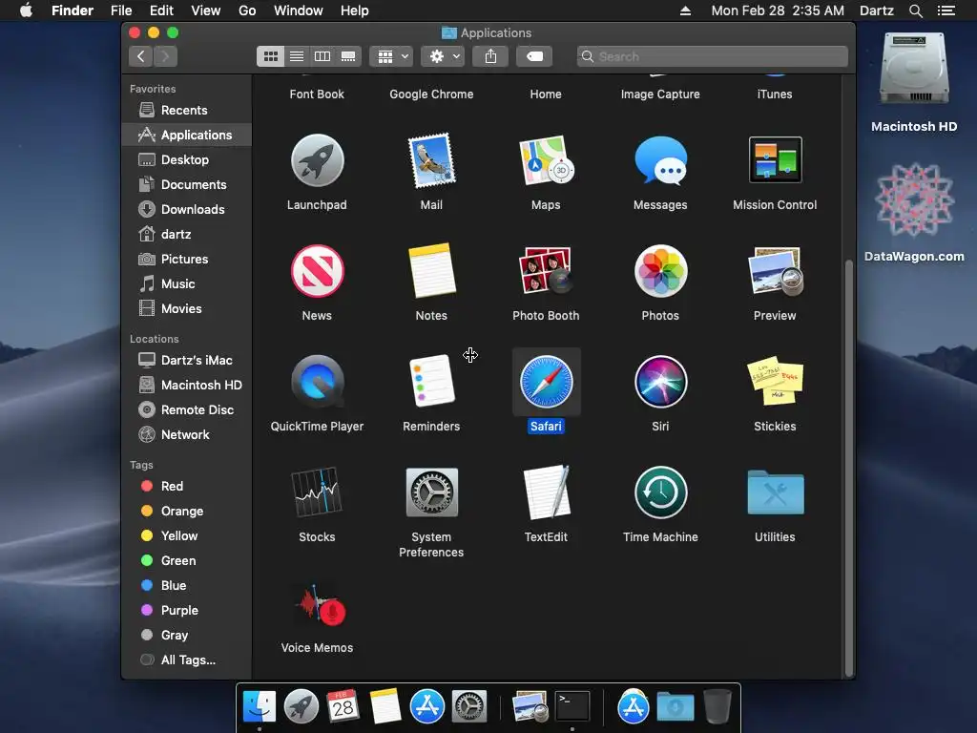This screenshot has width=977, height=733.
Task: Click the Finder window search field
Action: [x=712, y=56]
